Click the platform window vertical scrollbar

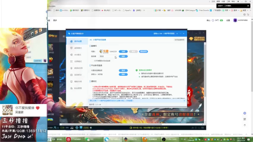tap(205, 70)
